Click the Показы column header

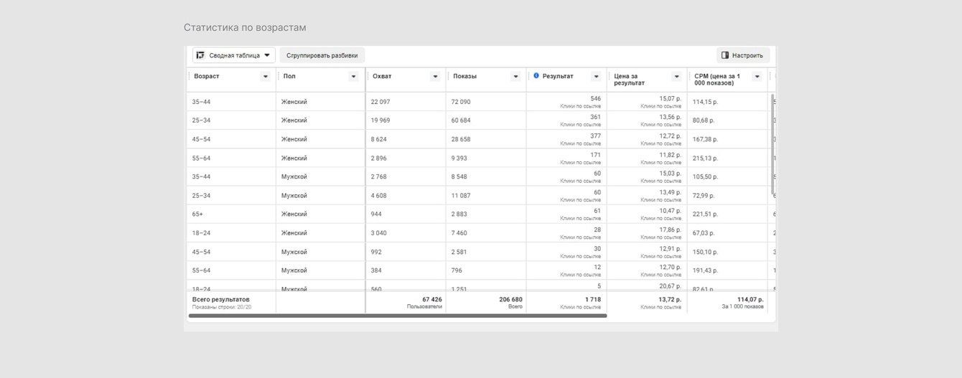pos(464,76)
